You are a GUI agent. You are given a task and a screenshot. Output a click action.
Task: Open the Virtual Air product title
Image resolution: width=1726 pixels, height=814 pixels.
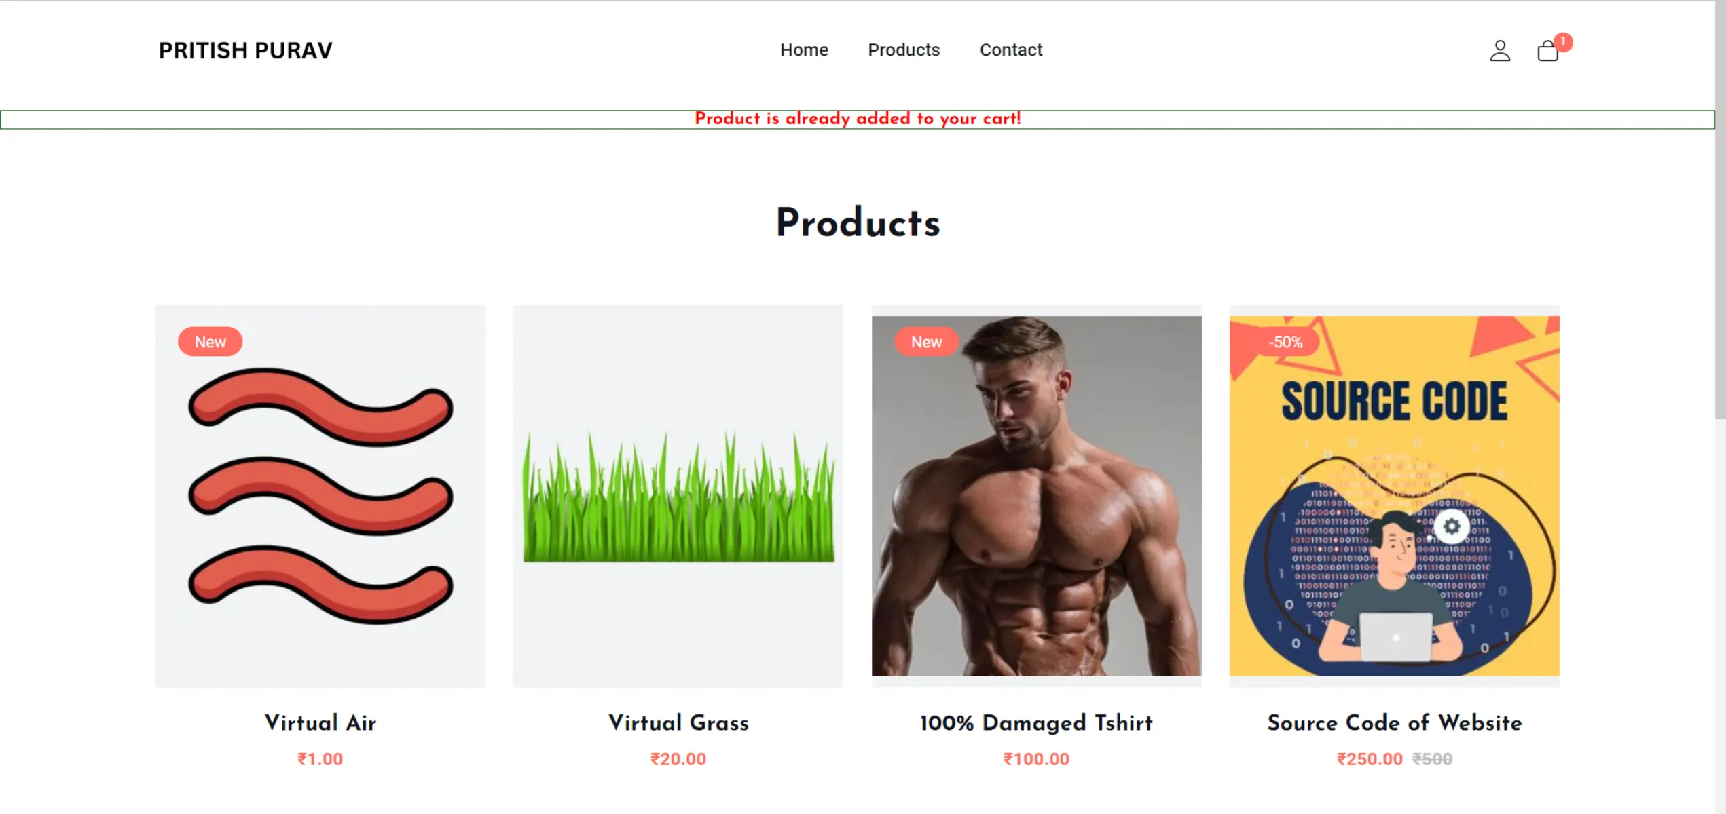320,722
